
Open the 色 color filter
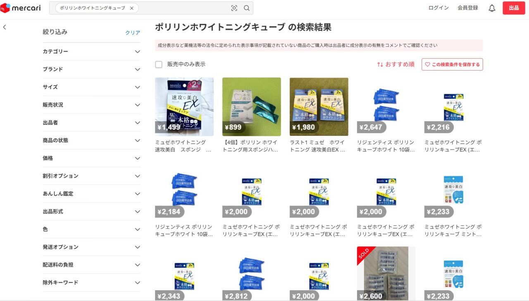tap(138, 229)
